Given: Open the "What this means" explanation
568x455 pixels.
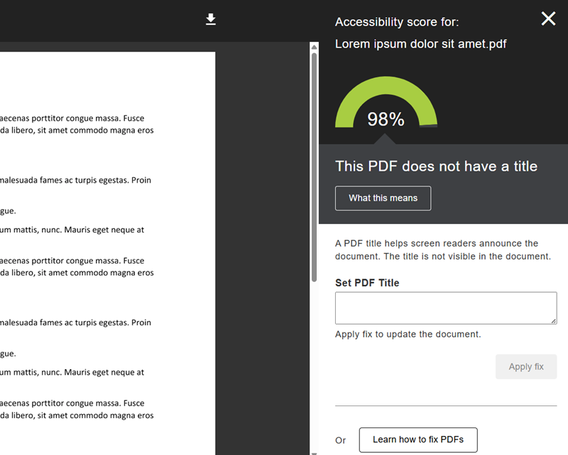Looking at the screenshot, I should 383,198.
